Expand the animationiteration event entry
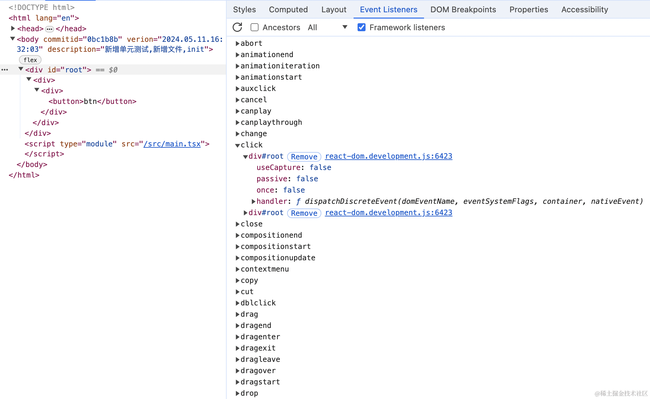 [238, 66]
